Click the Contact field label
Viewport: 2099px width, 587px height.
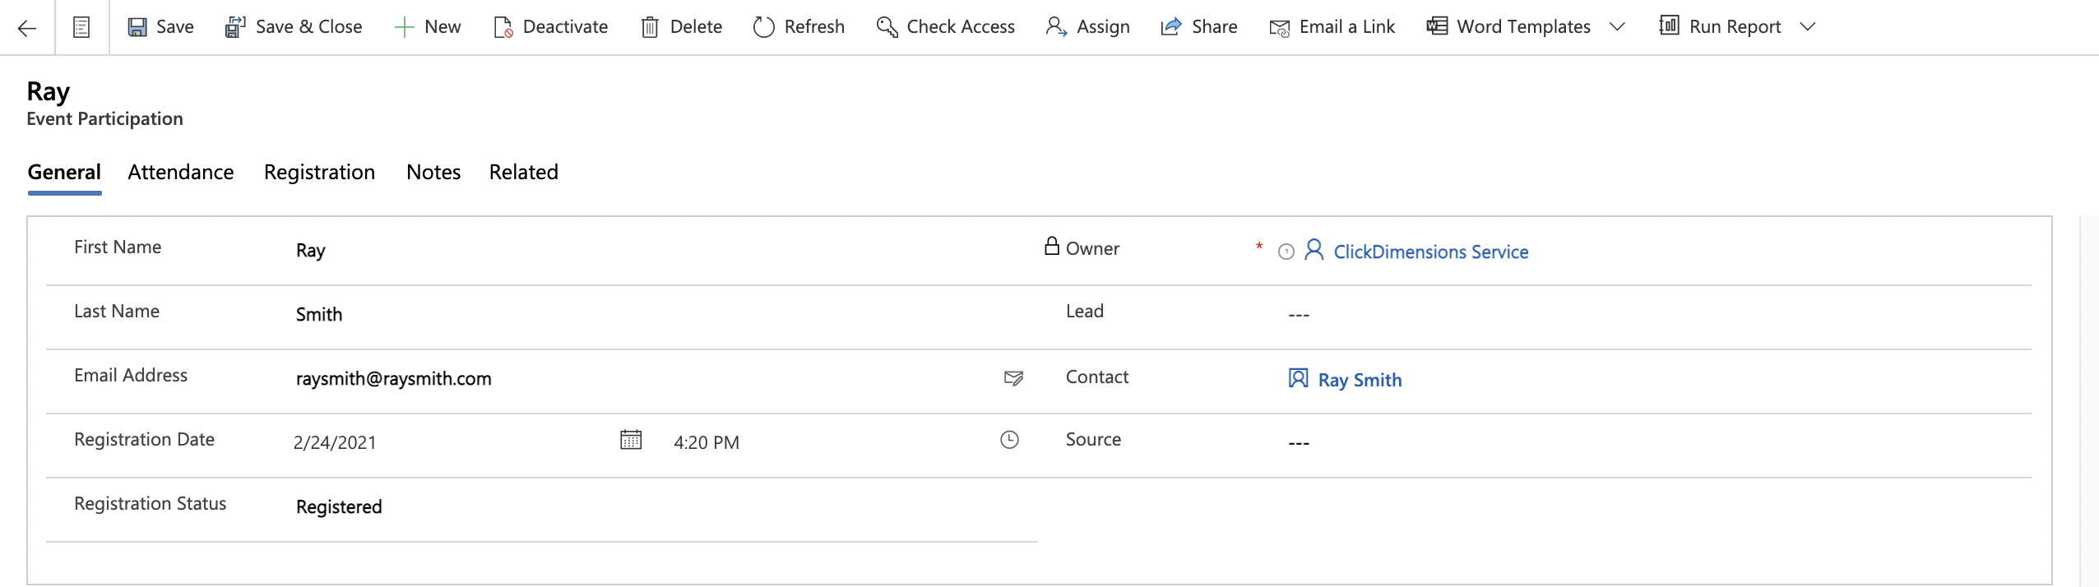point(1097,377)
